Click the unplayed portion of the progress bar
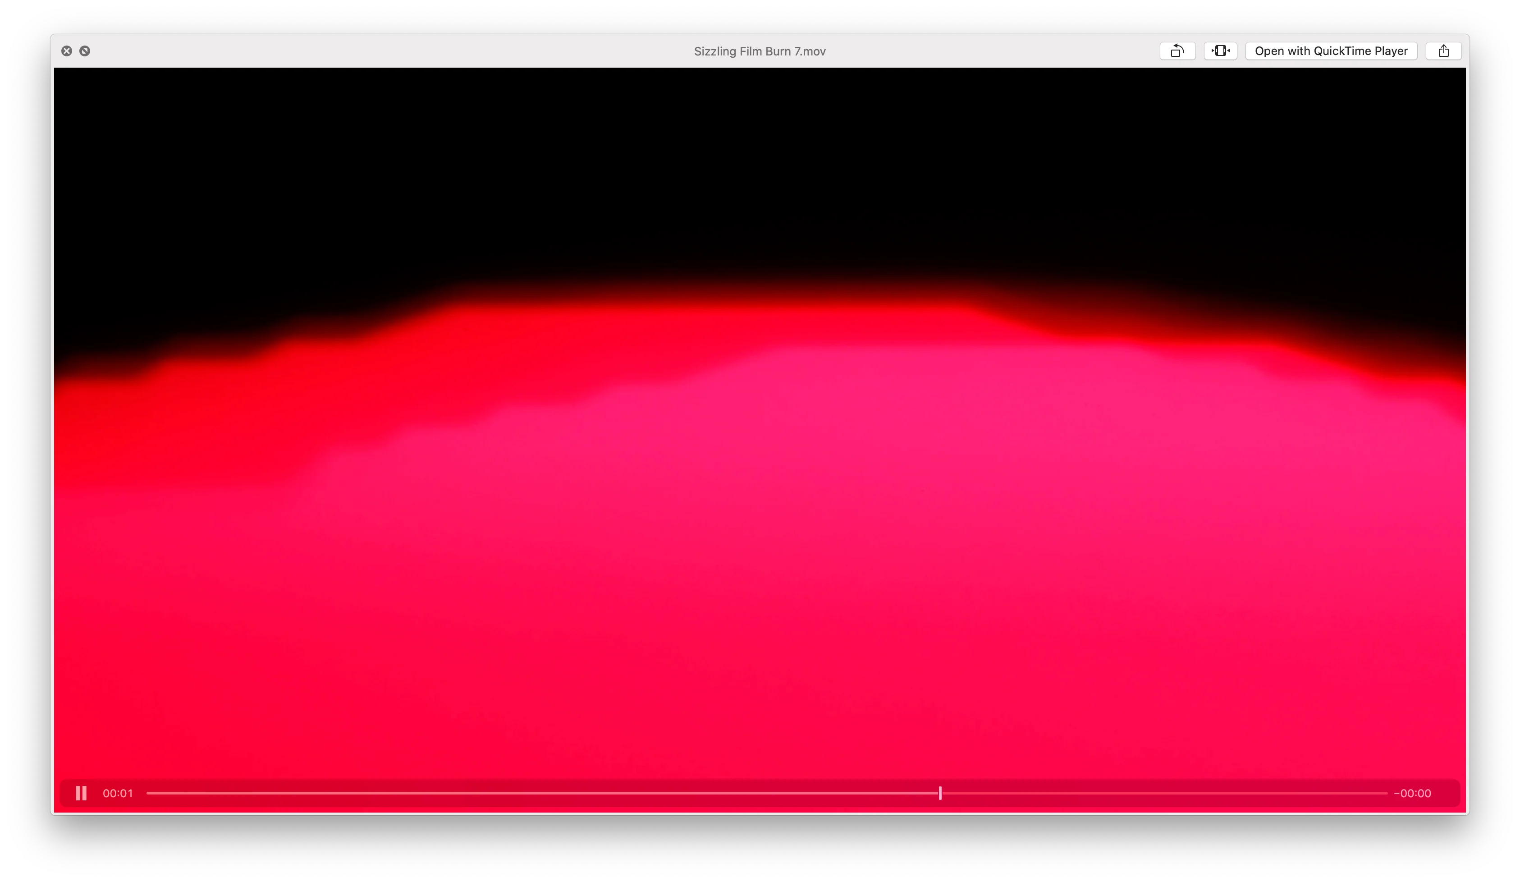The height and width of the screenshot is (882, 1520). [x=1164, y=793]
